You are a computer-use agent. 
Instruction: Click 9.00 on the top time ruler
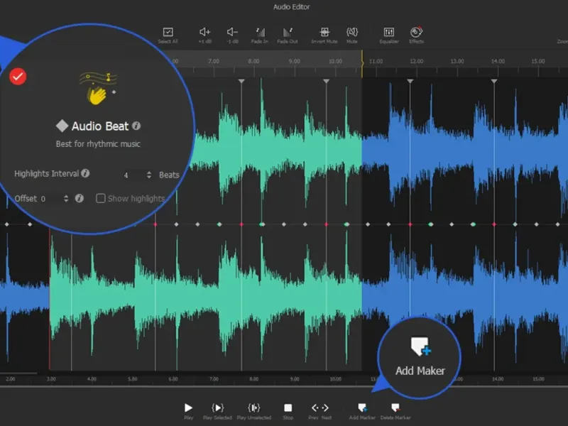tap(295, 61)
